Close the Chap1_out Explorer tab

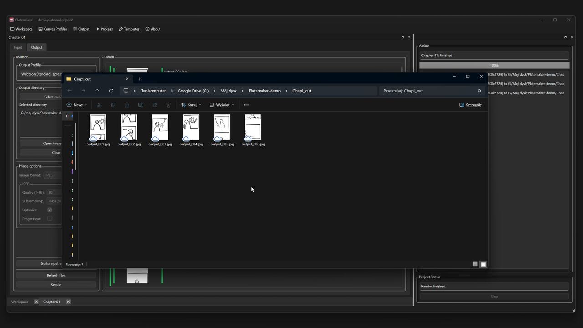tap(127, 79)
